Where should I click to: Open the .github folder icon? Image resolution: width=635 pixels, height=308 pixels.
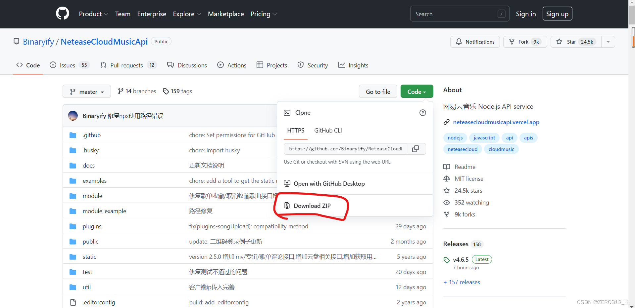pos(73,135)
